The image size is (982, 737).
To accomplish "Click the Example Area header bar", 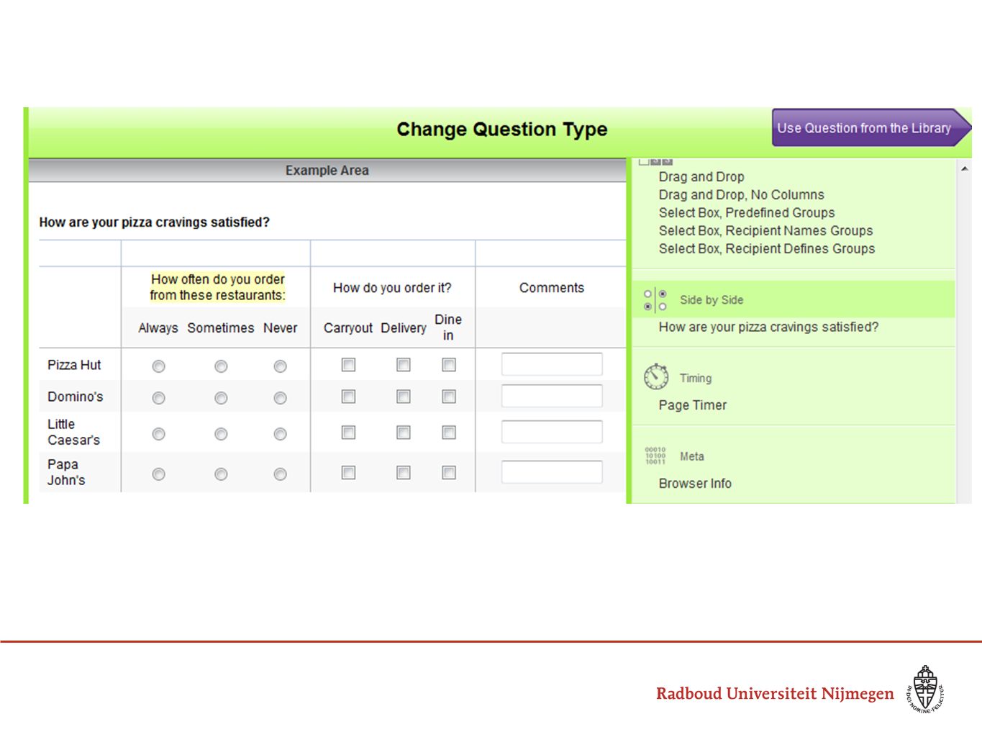I will [327, 171].
